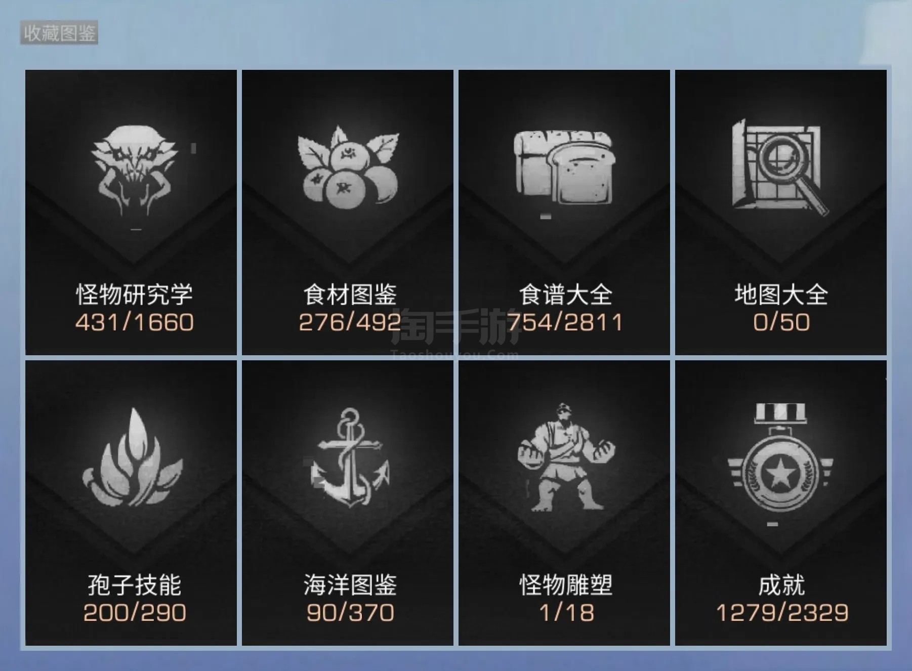Click the bread loaf recipe icon

[563, 167]
